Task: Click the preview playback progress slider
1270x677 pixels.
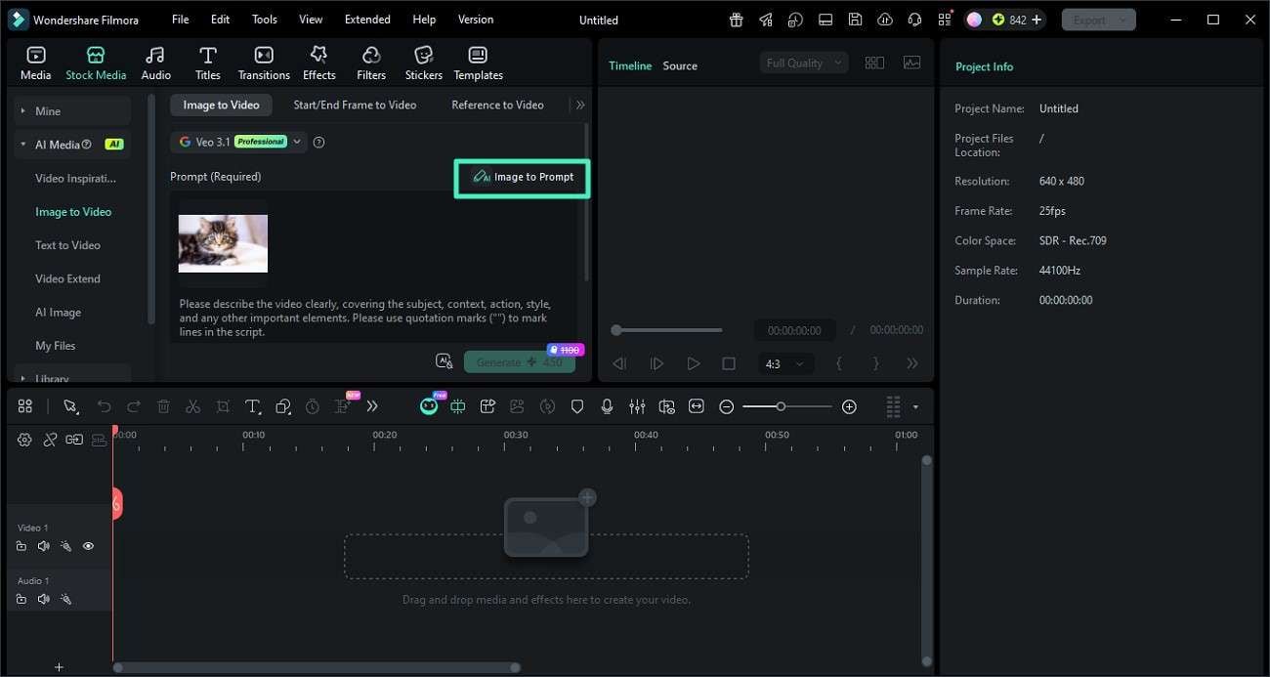Action: [x=668, y=330]
